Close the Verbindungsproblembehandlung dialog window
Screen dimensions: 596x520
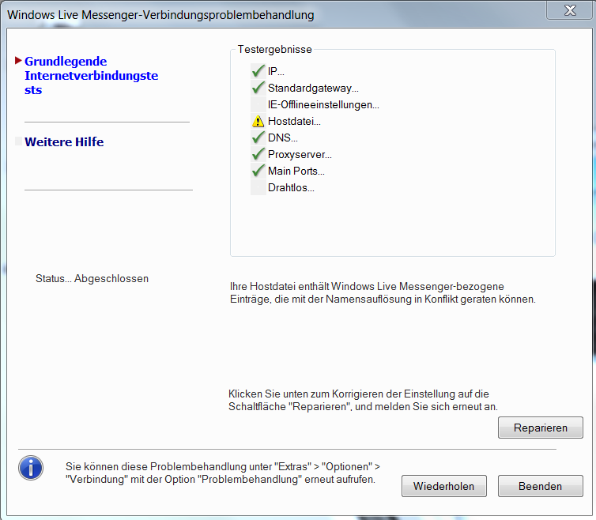click(x=570, y=10)
